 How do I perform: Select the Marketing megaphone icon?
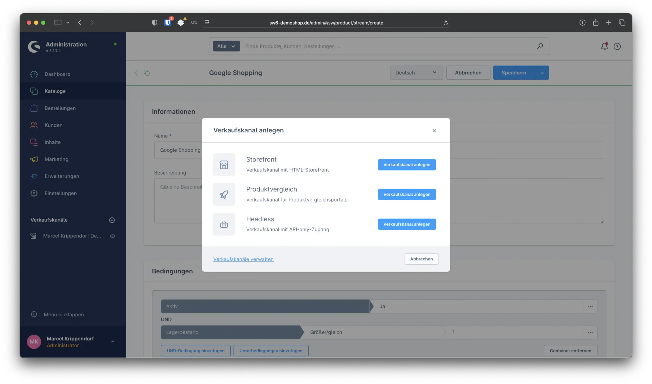34,159
